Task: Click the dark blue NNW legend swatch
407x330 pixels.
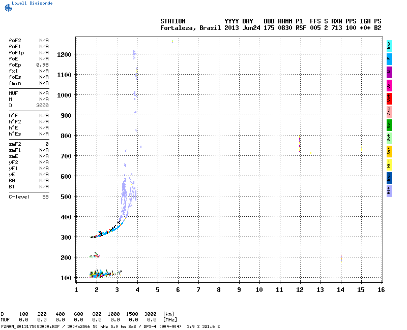Action: point(389,177)
